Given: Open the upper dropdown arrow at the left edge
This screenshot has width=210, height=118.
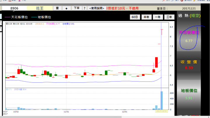Looking at the screenshot, I should tap(1, 22).
